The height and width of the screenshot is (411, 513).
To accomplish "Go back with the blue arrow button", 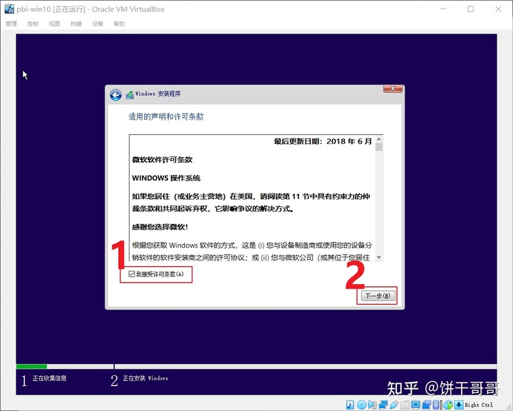I will (115, 95).
